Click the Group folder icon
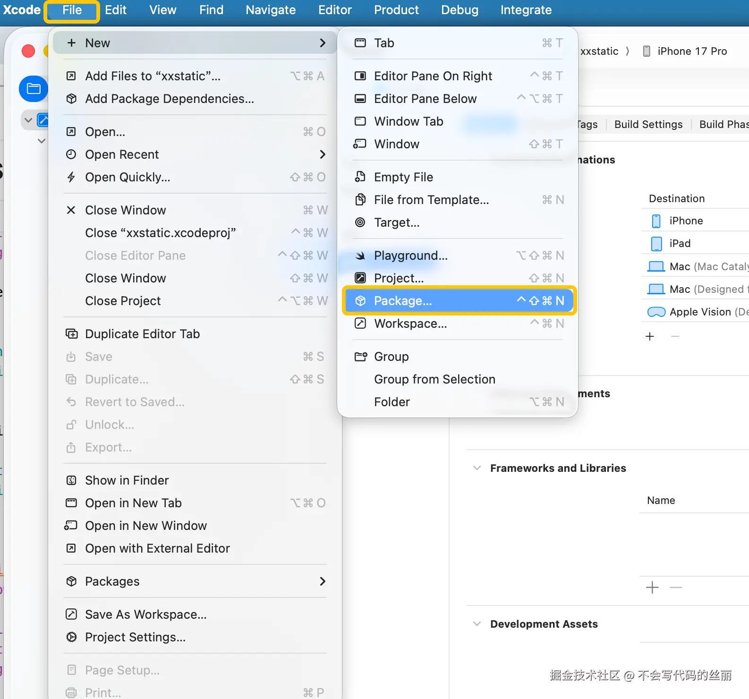Screen dimensions: 749x699 click(x=361, y=357)
